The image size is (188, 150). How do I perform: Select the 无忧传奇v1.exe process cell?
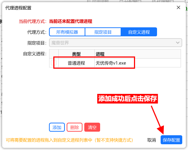[138, 63]
